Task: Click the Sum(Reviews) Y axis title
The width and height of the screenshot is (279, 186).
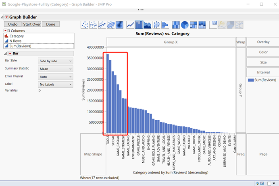Action: click(83, 90)
